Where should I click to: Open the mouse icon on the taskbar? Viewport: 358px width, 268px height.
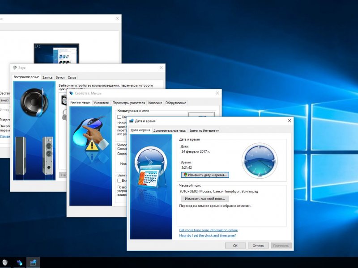pos(20,263)
